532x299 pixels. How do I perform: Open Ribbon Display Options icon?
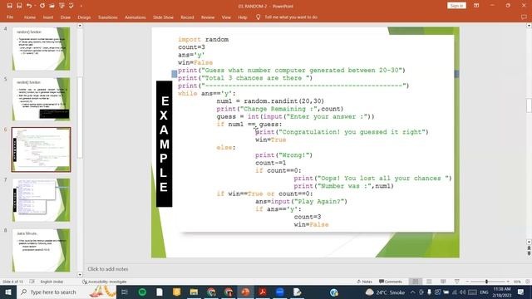pyautogui.click(x=476, y=6)
